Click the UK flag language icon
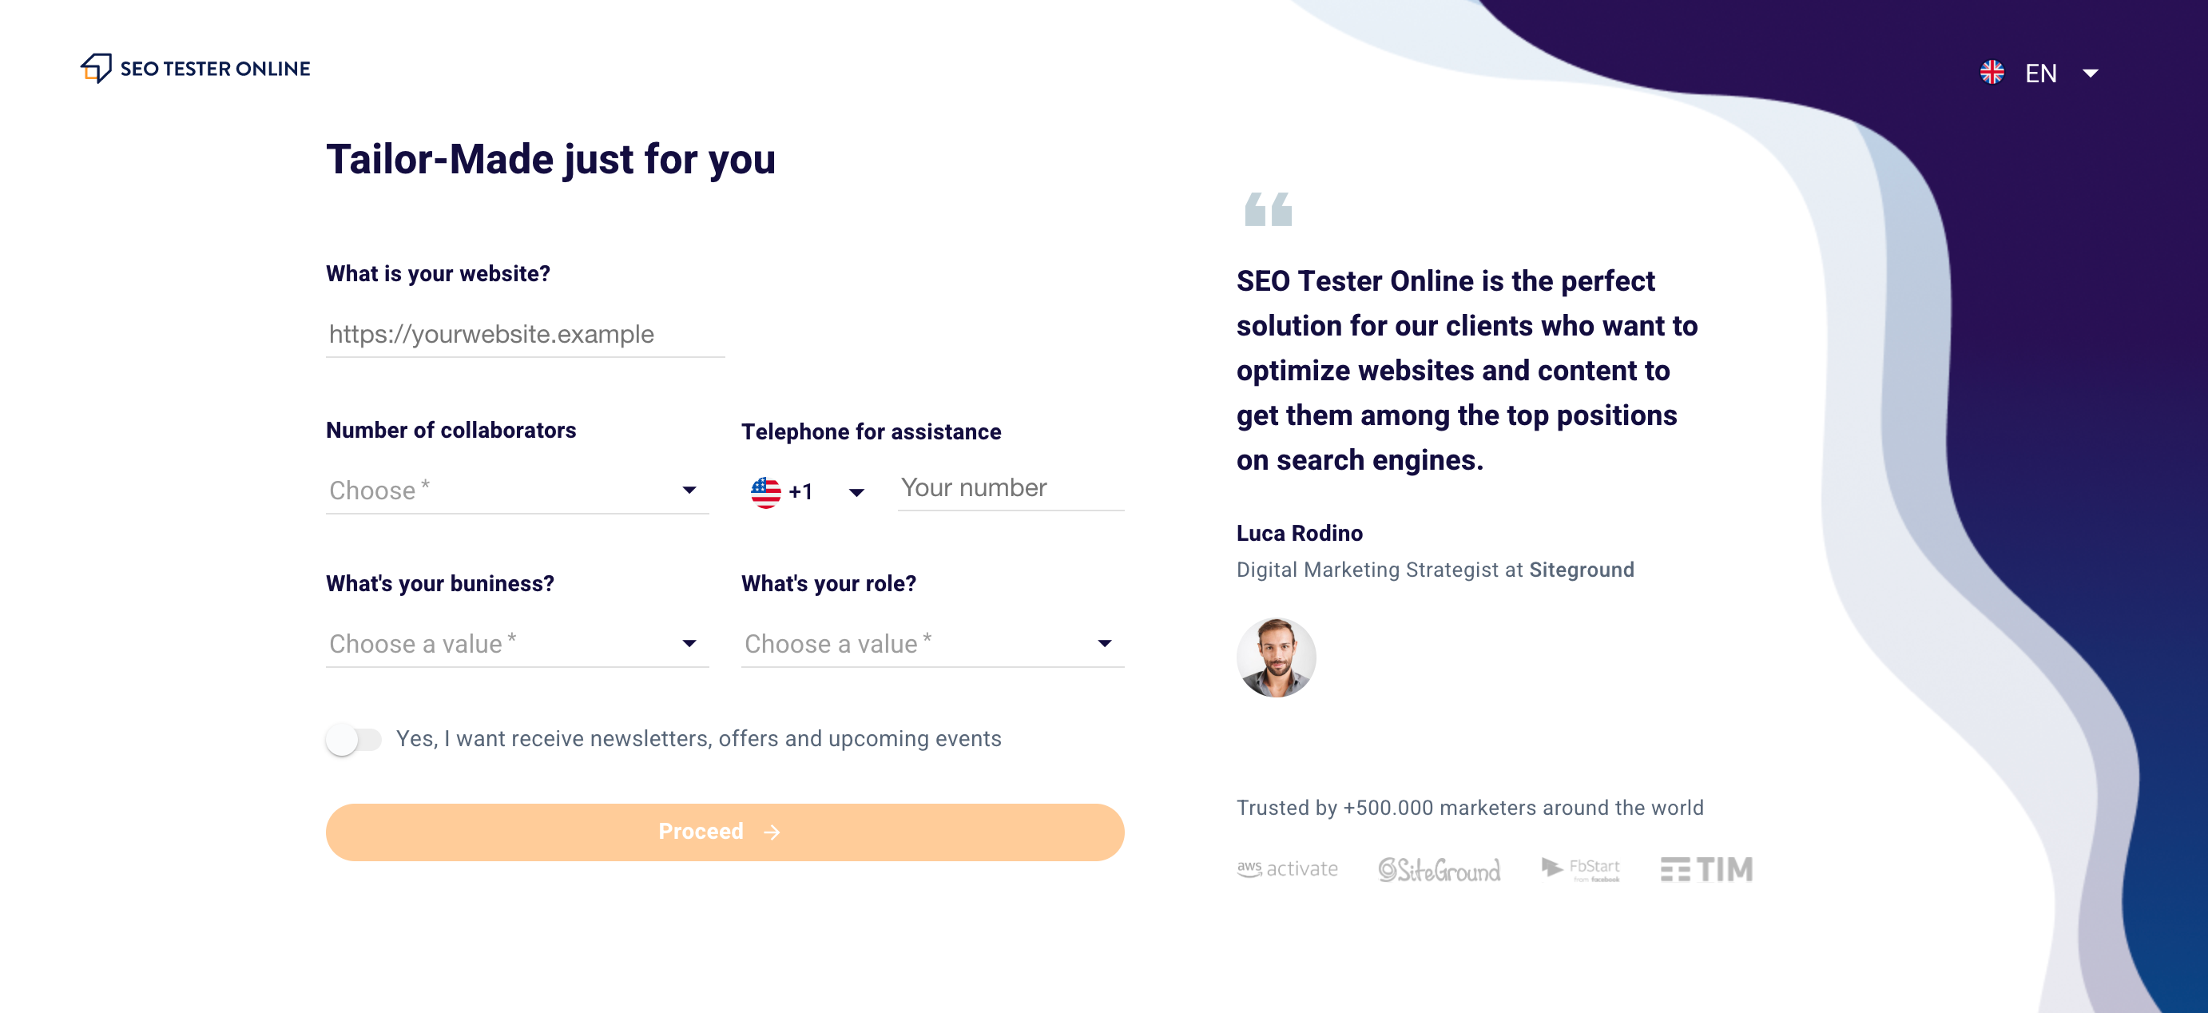2208x1013 pixels. 1993,73
